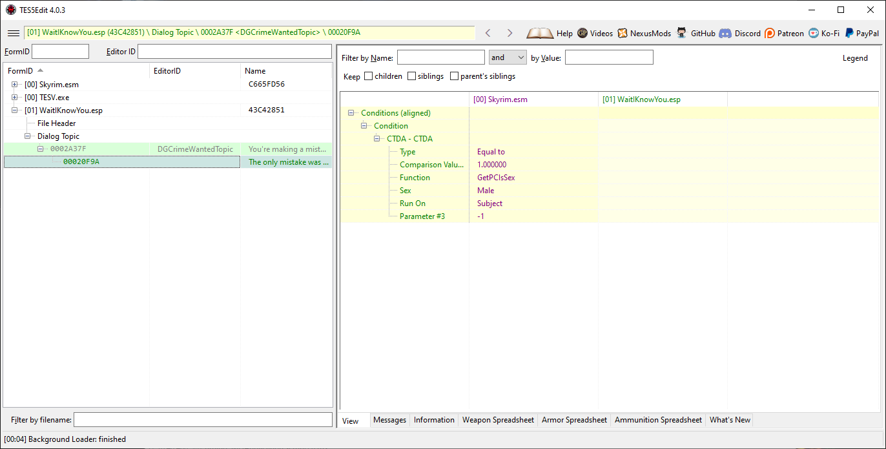Viewport: 886px width, 449px height.
Task: Focus the Filter by Name field
Action: click(440, 57)
